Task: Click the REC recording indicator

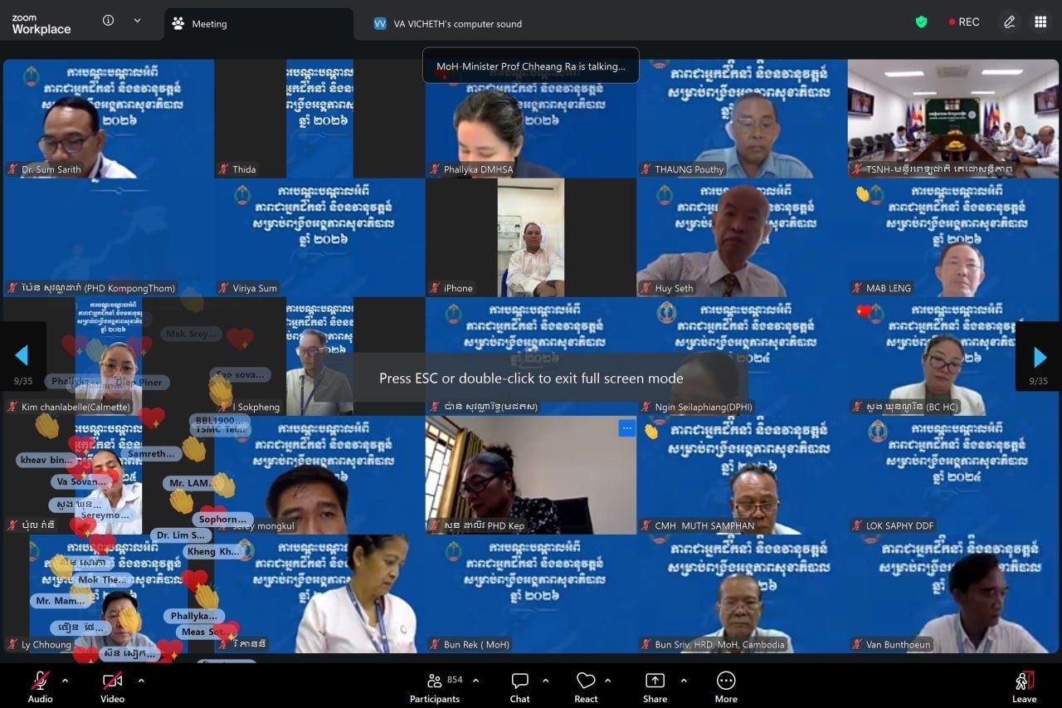Action: point(964,22)
